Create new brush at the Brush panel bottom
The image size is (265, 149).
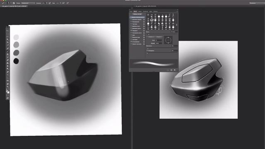click(x=174, y=70)
